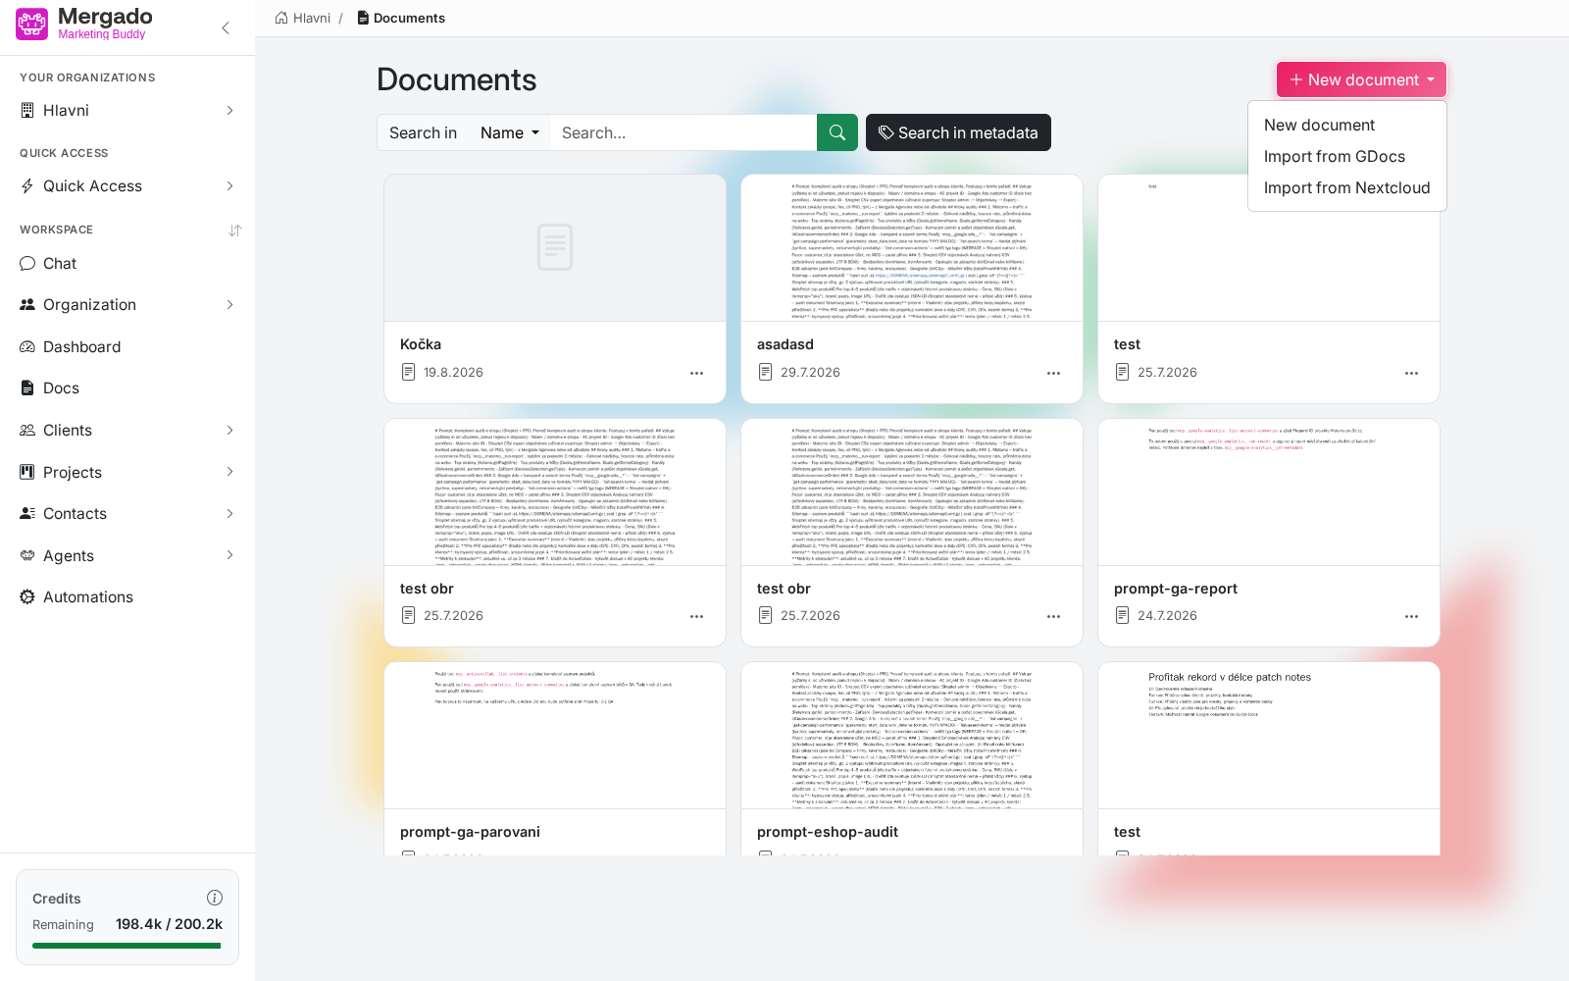
Task: Toggle the New document dropdown button
Action: (1361, 79)
